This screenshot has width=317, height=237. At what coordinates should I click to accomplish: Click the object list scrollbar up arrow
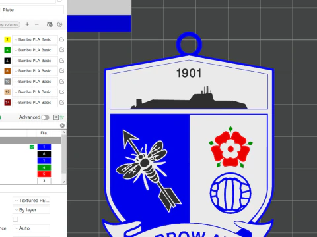[63, 132]
